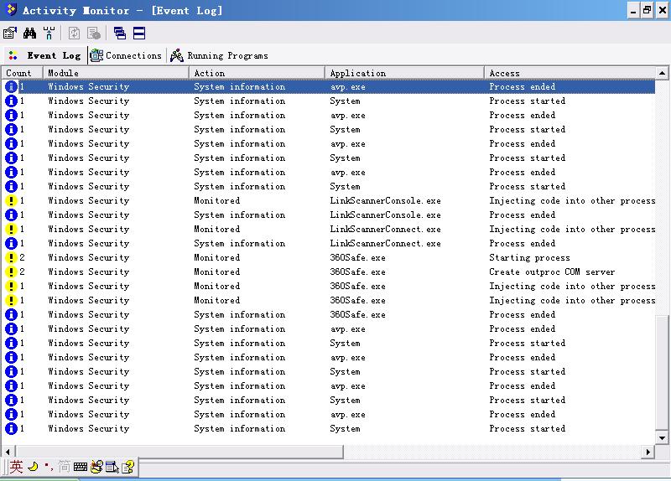This screenshot has width=671, height=481.
Task: Click the properties icon in toolbar
Action: point(10,34)
